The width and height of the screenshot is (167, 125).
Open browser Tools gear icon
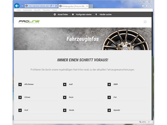(x=150, y=6)
